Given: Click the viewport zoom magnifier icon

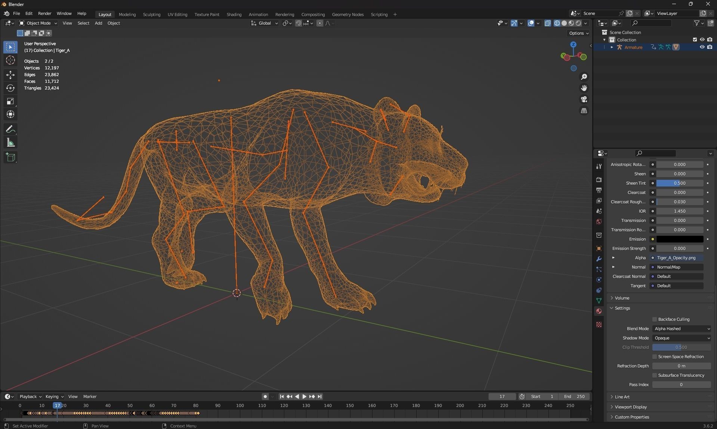Looking at the screenshot, I should point(584,77).
